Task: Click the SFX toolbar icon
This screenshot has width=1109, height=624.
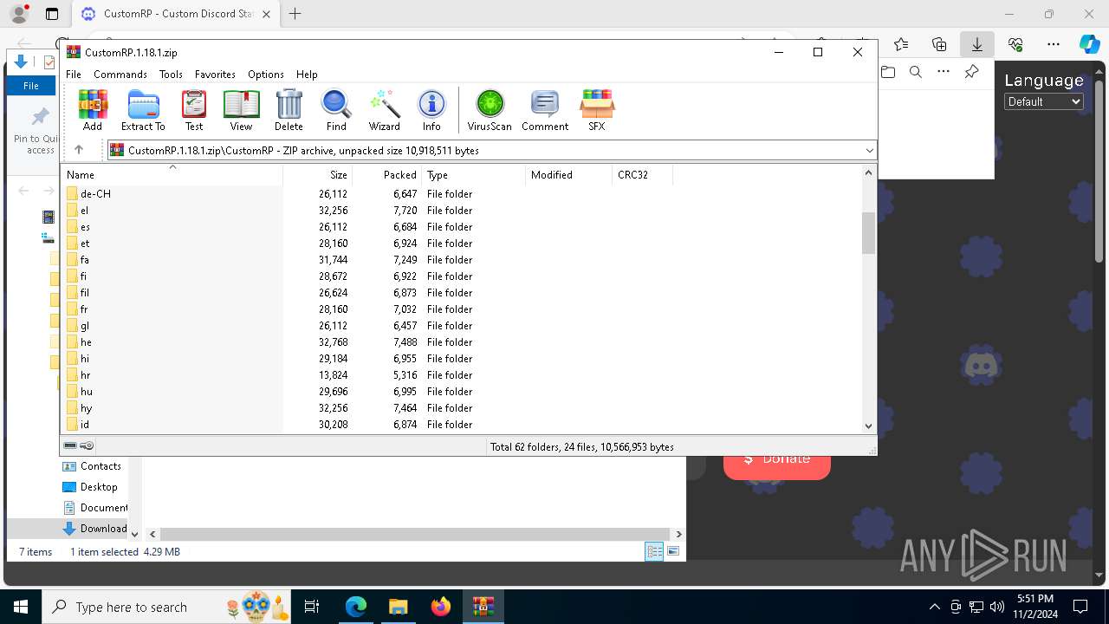Action: click(x=597, y=110)
